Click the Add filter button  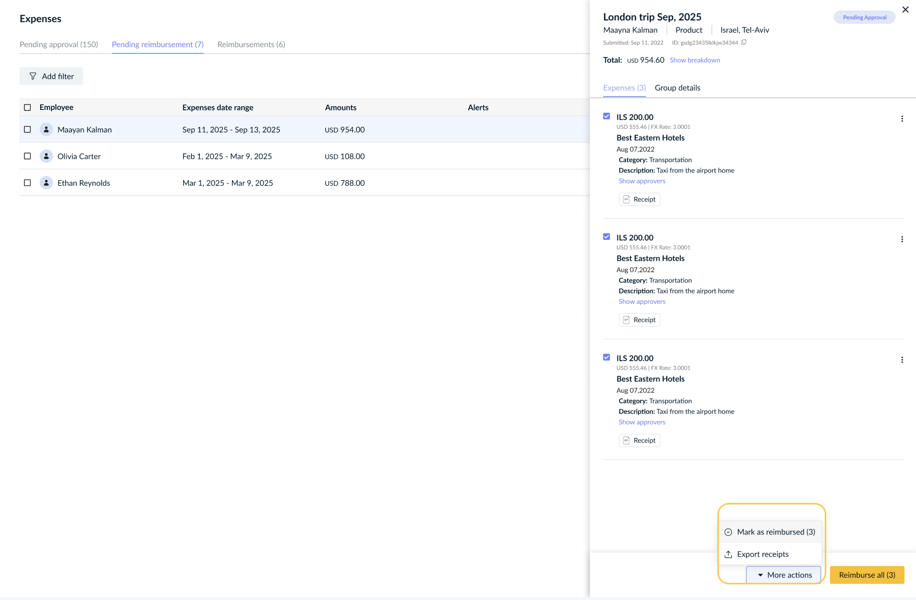coord(52,76)
